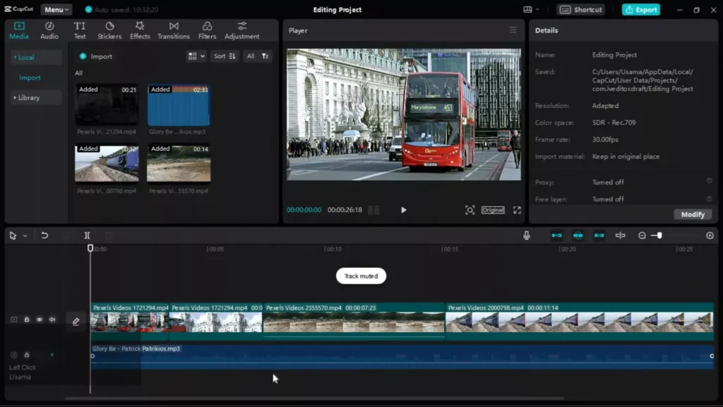Open the Menu dropdown in the title bar

(55, 9)
